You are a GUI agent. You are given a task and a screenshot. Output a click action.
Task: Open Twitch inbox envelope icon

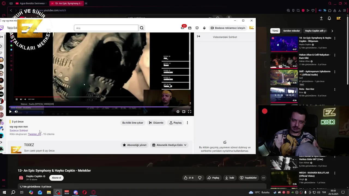point(190,28)
